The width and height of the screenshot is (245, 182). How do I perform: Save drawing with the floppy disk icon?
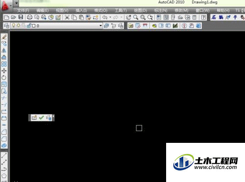point(21,17)
